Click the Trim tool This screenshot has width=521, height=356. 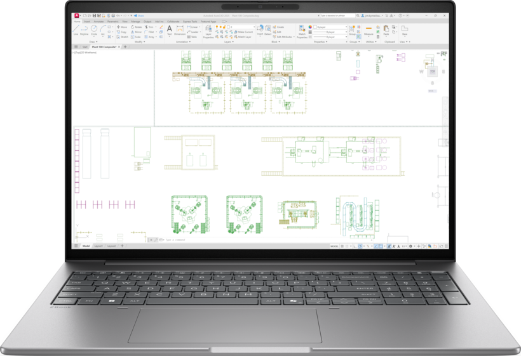(x=149, y=27)
